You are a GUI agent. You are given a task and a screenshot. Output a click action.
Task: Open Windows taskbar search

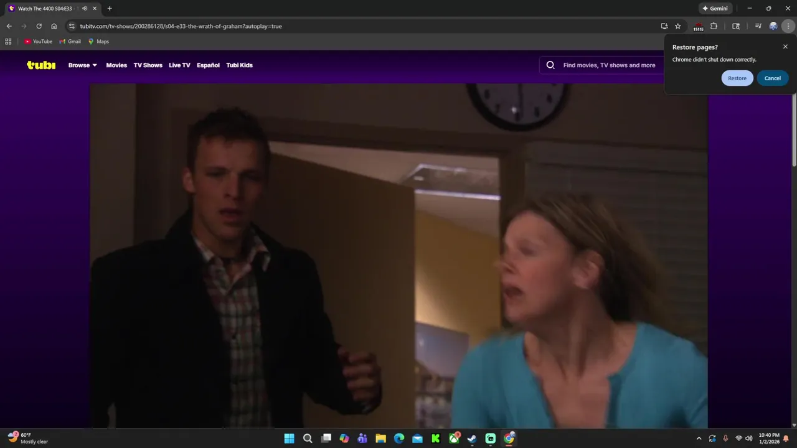pyautogui.click(x=308, y=439)
